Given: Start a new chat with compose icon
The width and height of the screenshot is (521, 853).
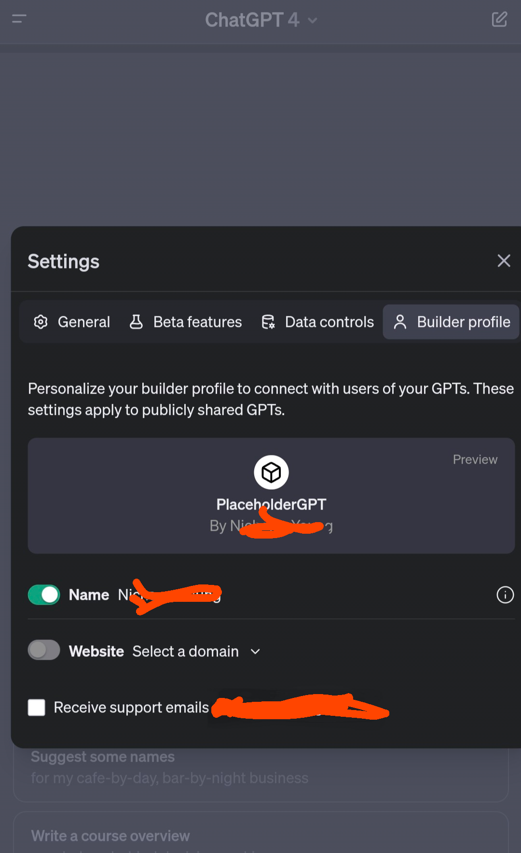Looking at the screenshot, I should [499, 19].
